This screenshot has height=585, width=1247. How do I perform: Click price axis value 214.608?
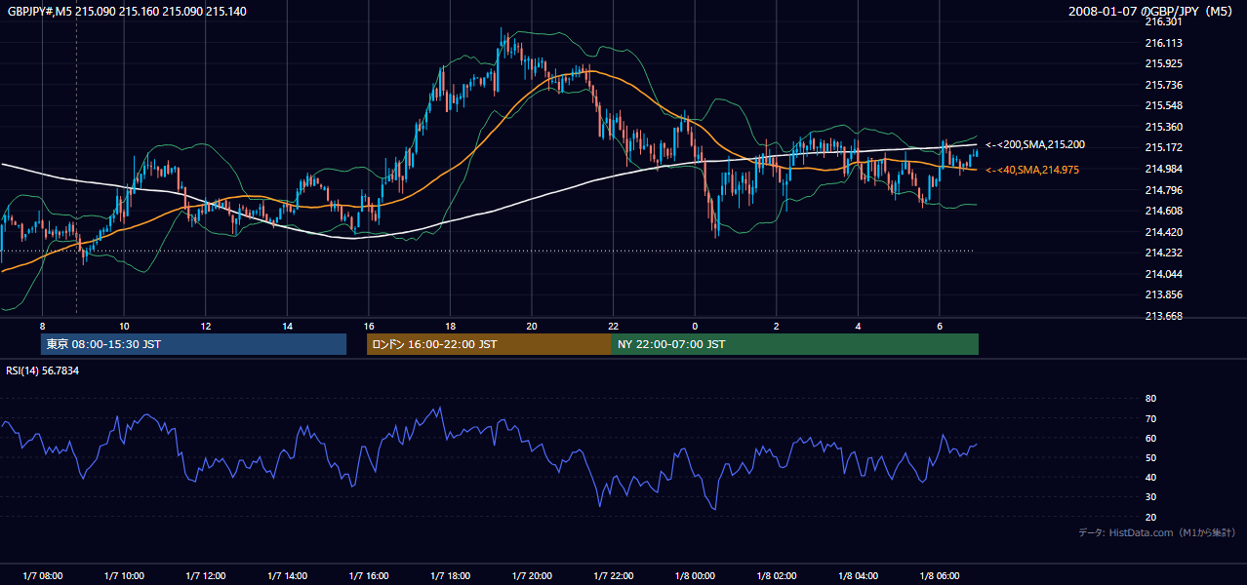[x=1163, y=211]
